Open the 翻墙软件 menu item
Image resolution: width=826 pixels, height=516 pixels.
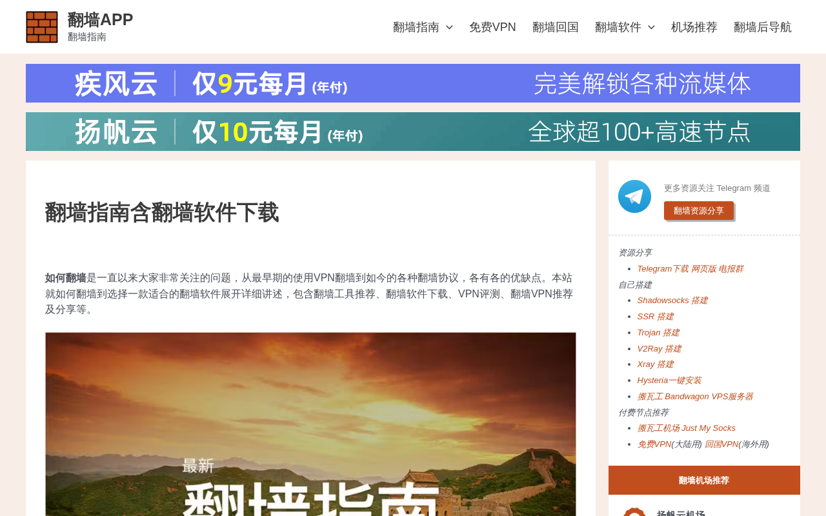(618, 27)
